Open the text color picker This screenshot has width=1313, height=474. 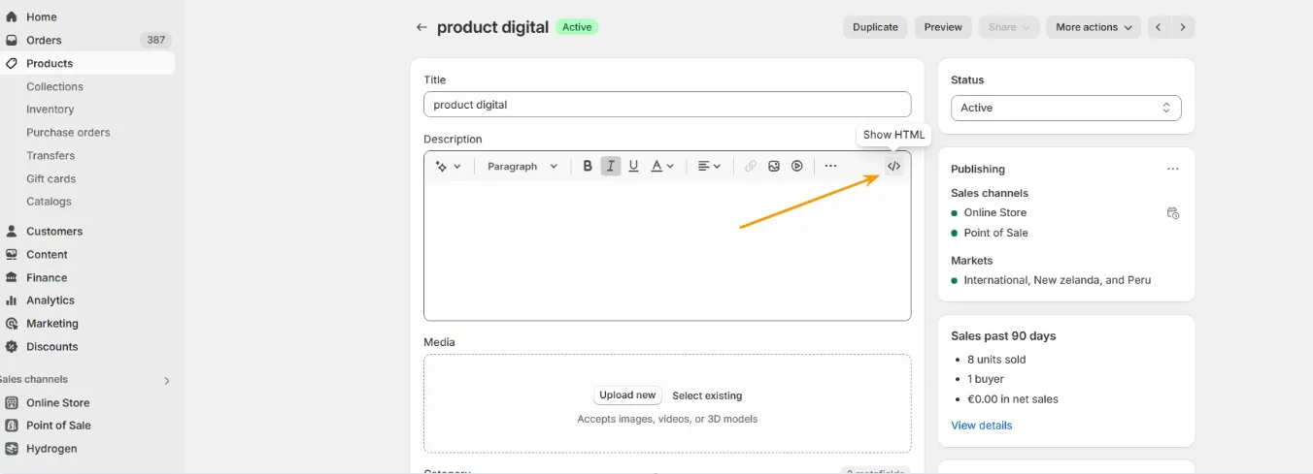[x=662, y=166]
